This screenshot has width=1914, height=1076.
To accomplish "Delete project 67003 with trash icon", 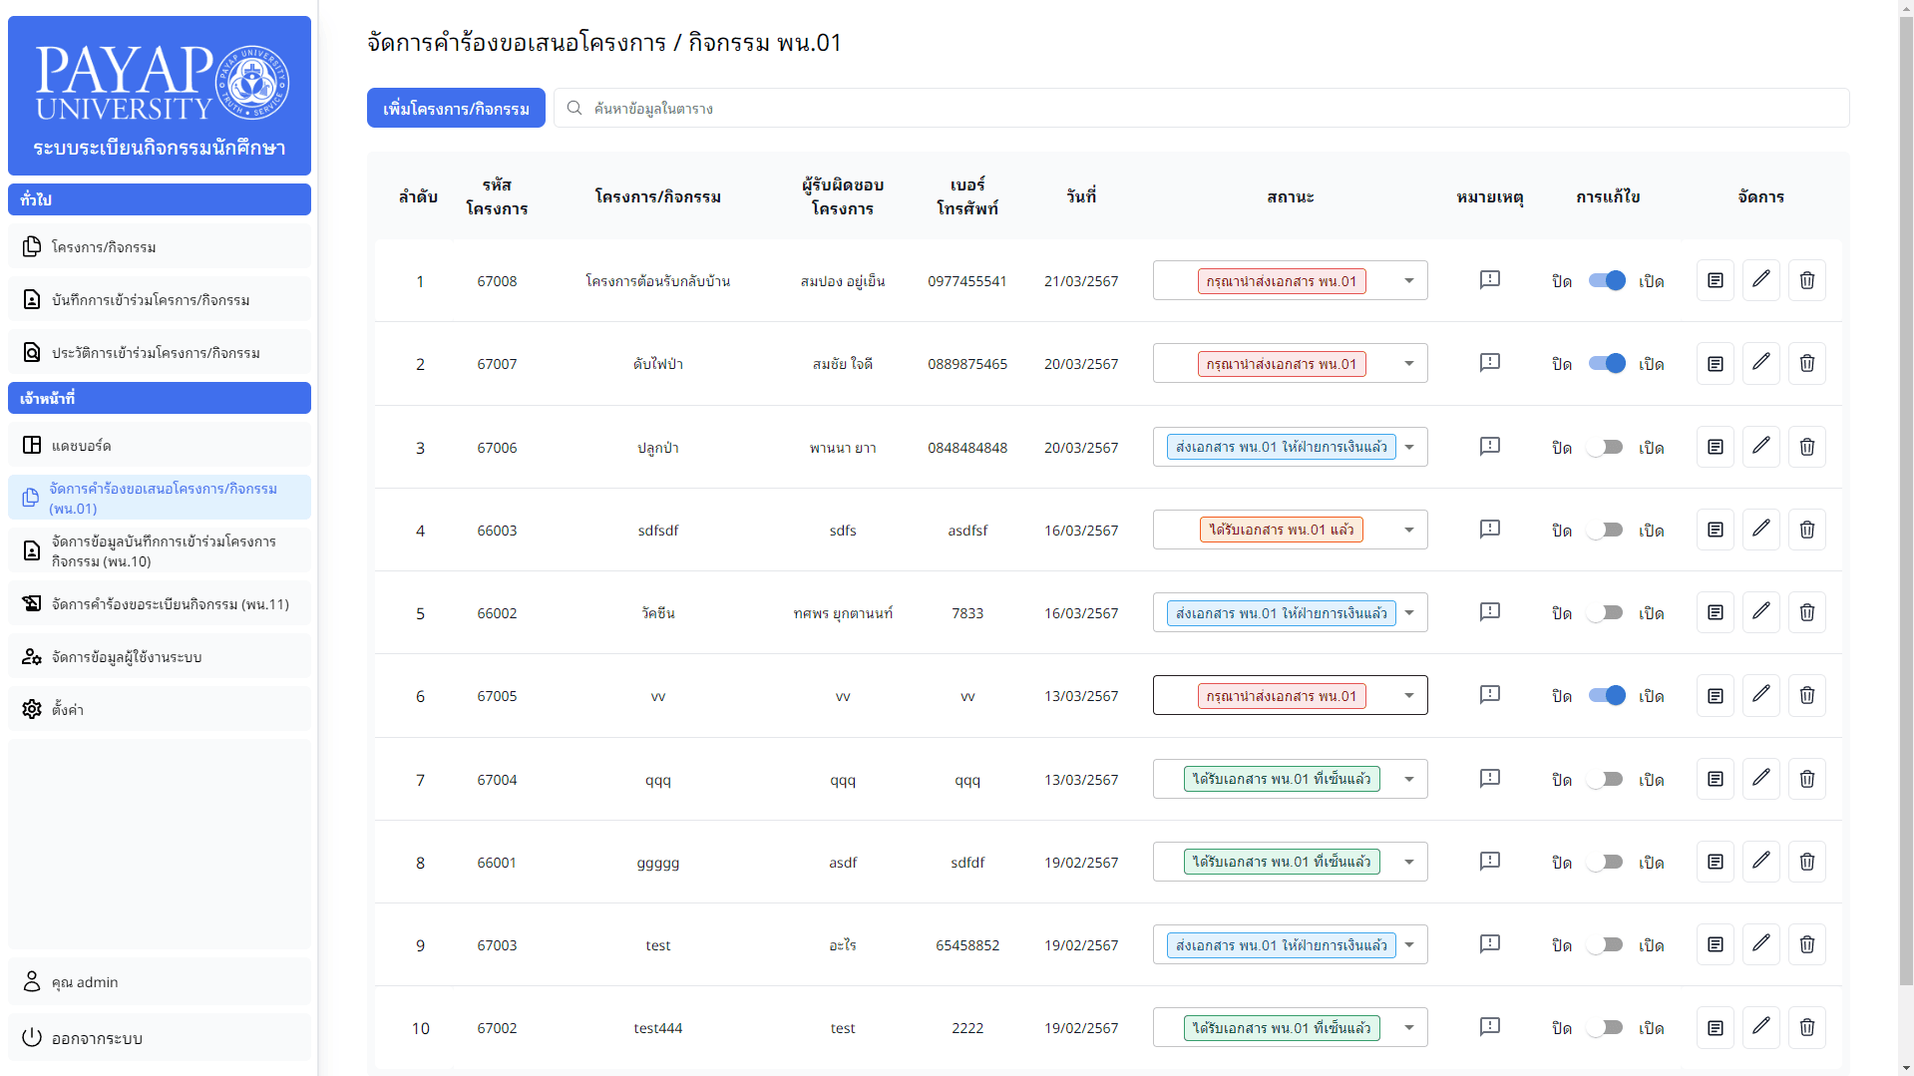I will click(1807, 944).
